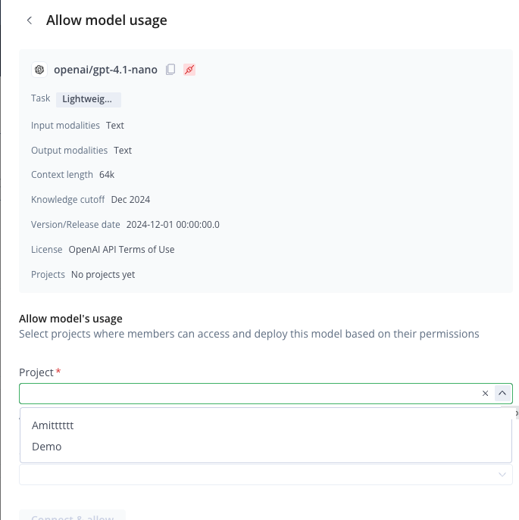The image size is (519, 520).
Task: Collapse the Project dropdown with chevron
Action: click(x=502, y=394)
